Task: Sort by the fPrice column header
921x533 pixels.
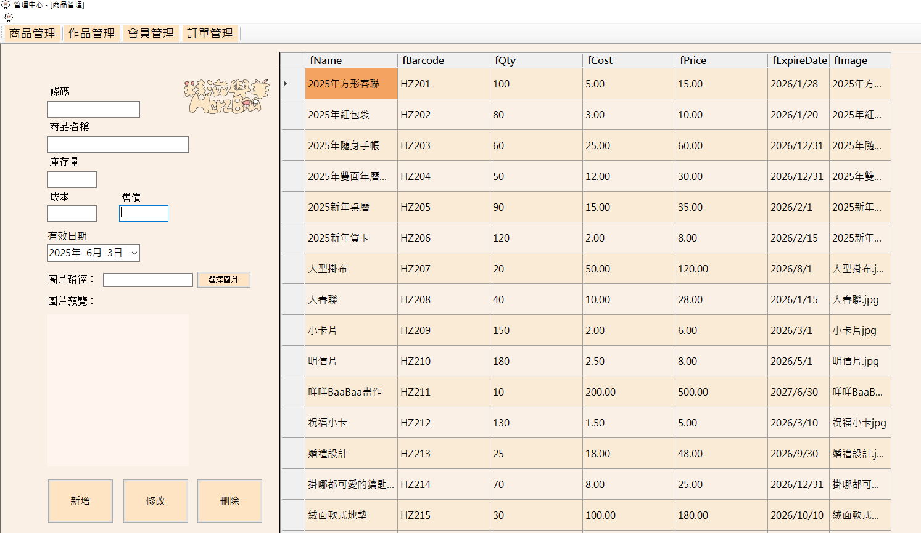Action: [x=722, y=60]
